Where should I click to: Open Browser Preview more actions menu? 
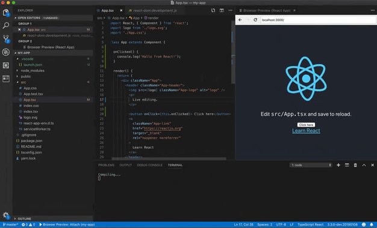(372, 11)
